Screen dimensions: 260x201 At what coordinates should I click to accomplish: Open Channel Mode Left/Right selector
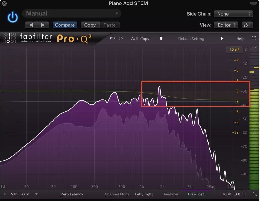(144, 194)
